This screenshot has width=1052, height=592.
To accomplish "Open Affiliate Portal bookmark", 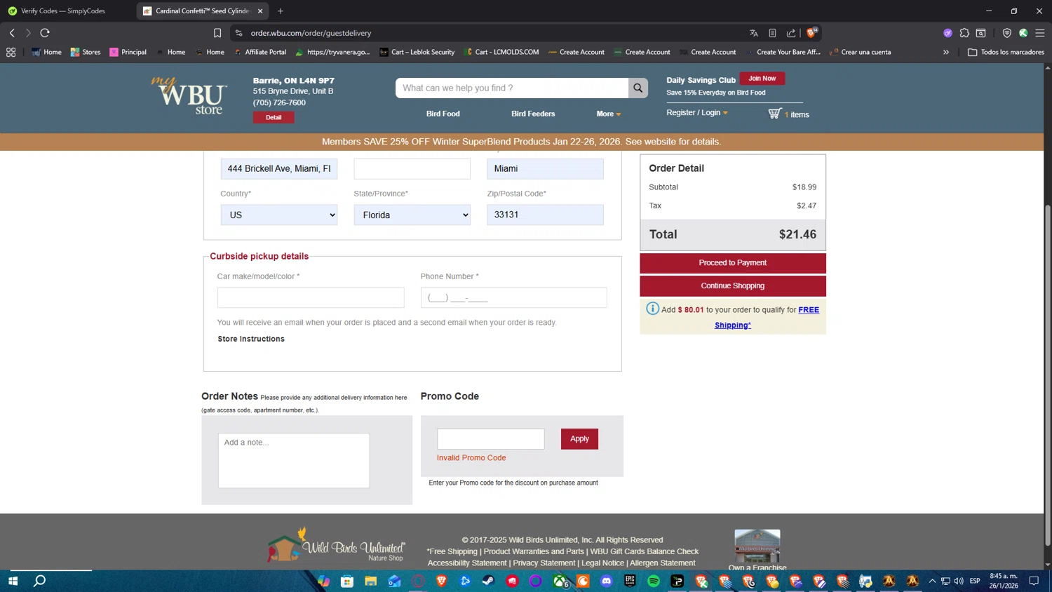I will [260, 52].
